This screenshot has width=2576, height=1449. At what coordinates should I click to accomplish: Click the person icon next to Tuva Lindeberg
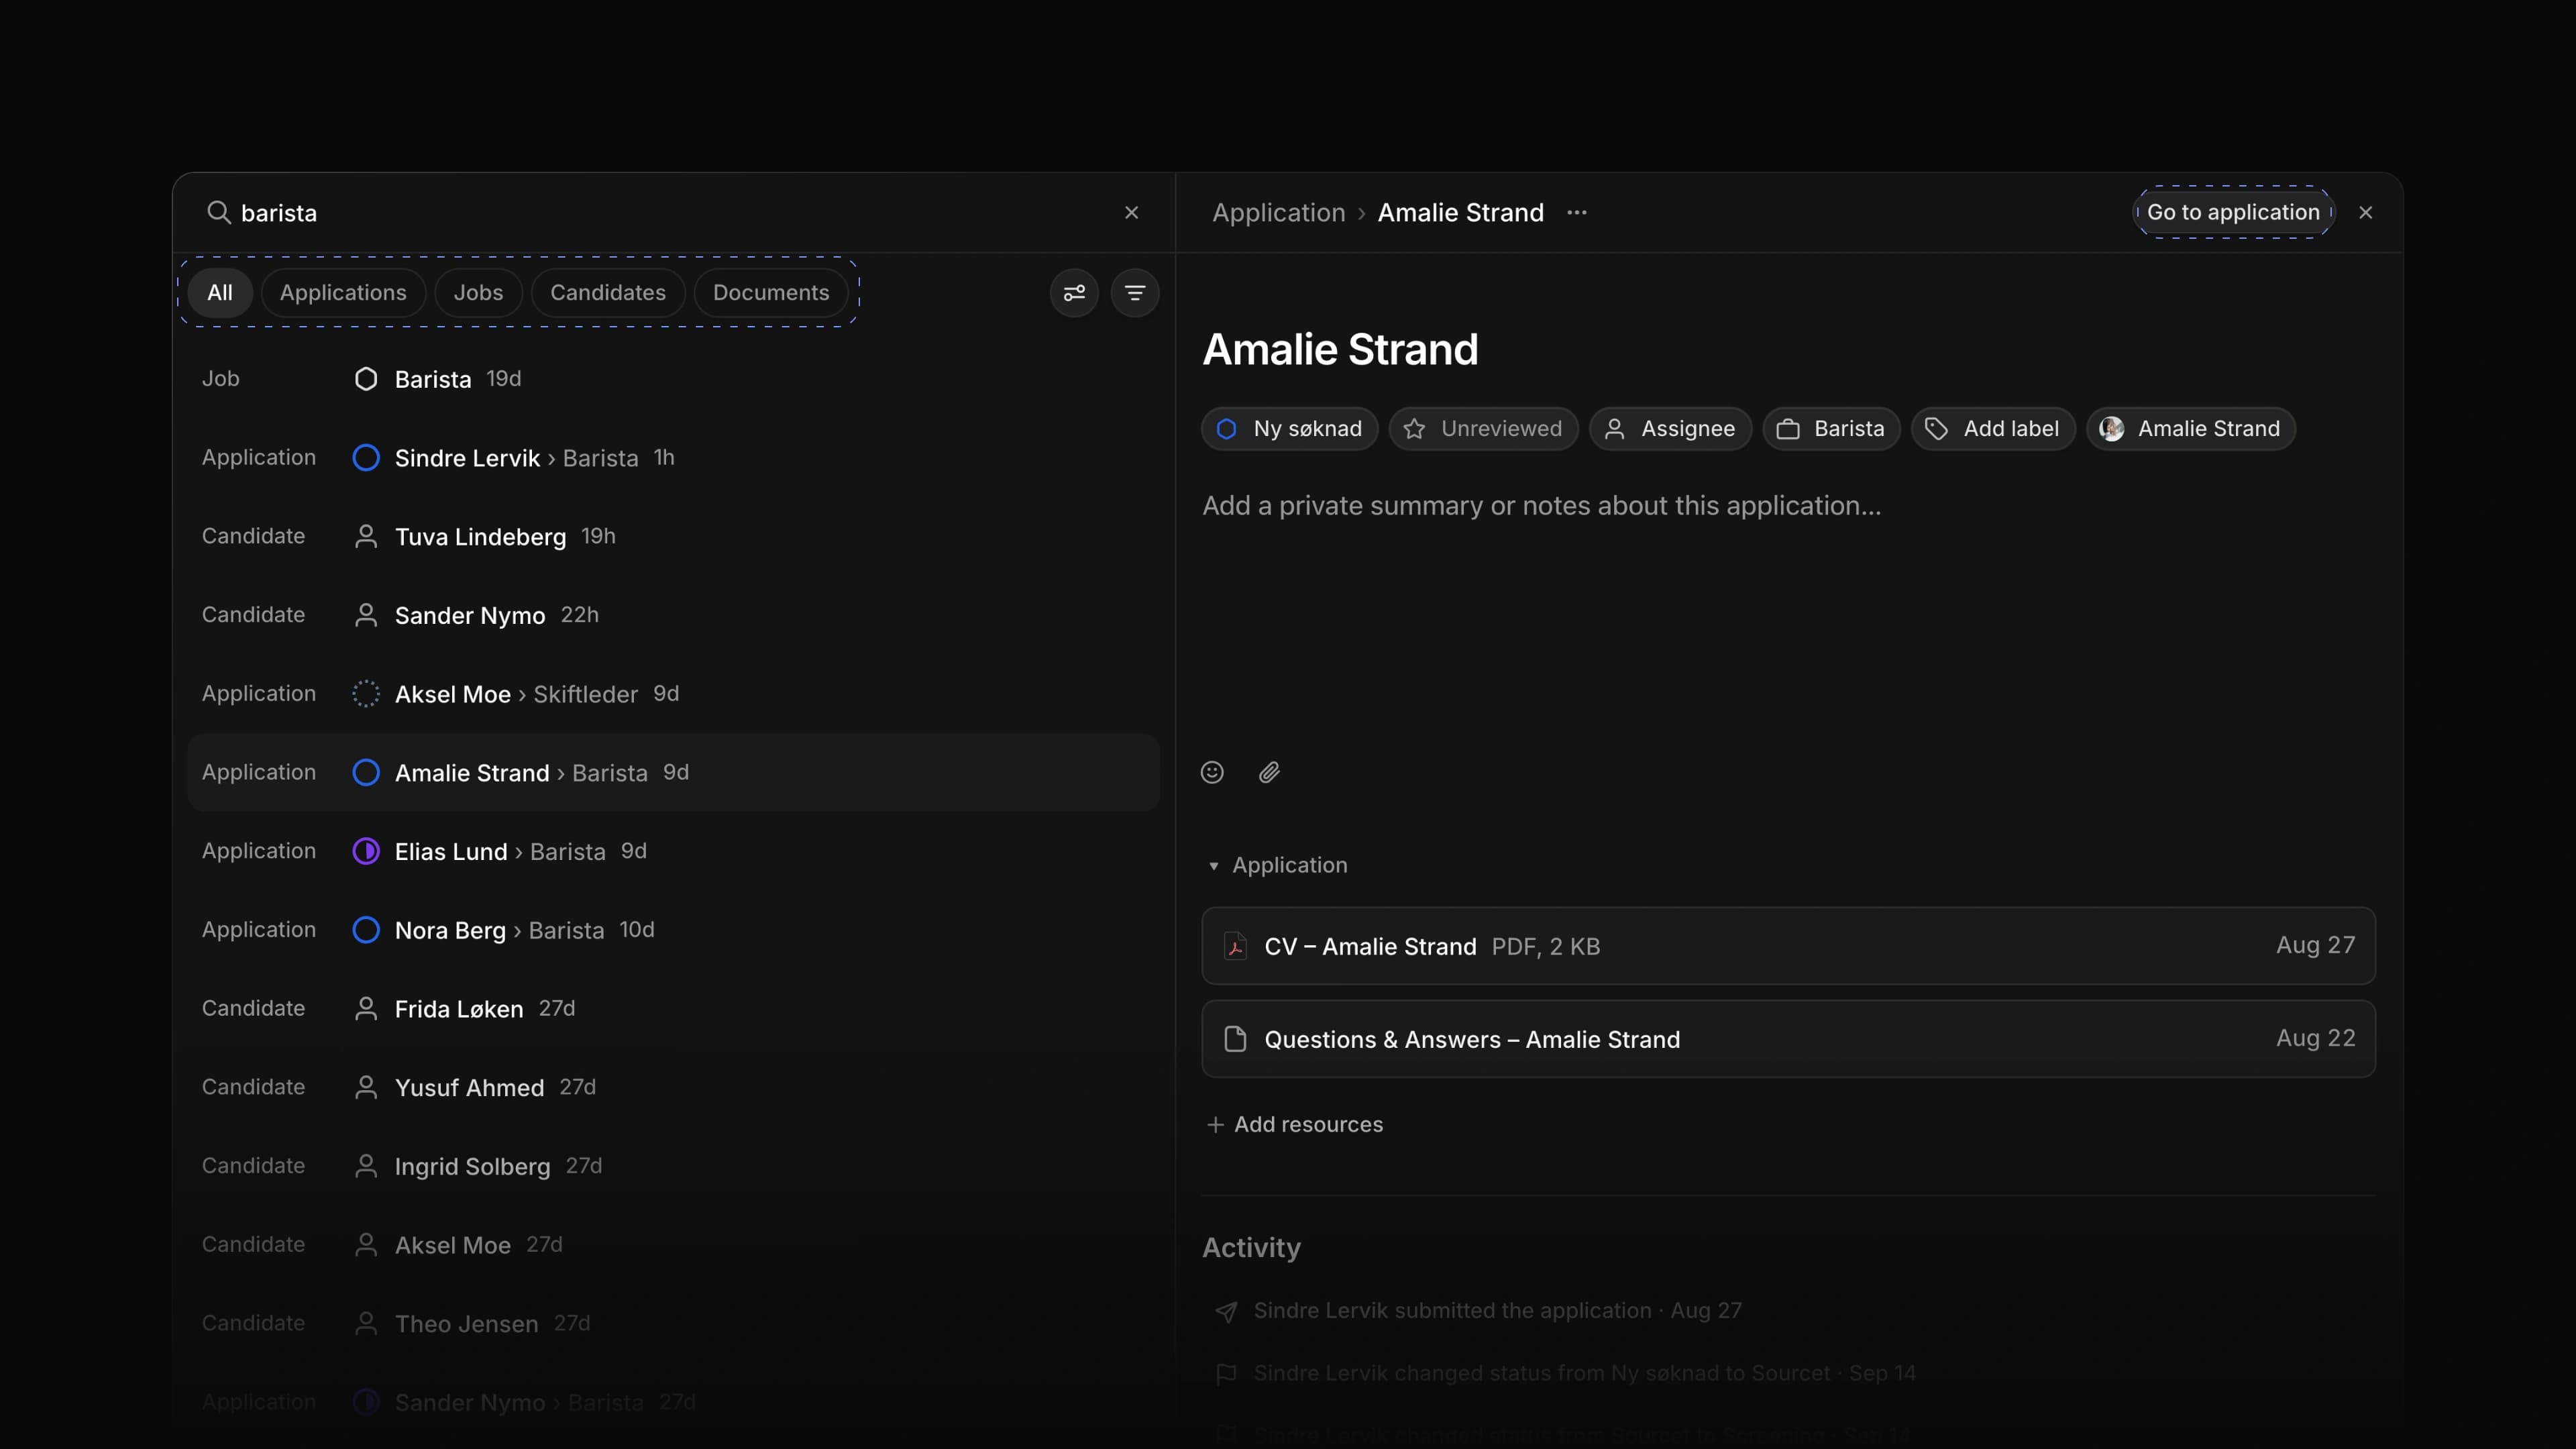point(366,536)
